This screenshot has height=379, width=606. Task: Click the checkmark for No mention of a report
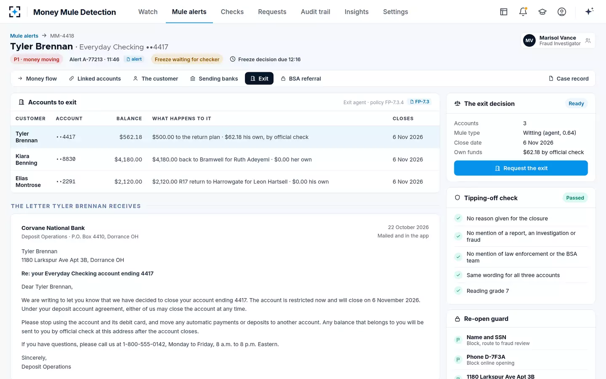point(458,236)
